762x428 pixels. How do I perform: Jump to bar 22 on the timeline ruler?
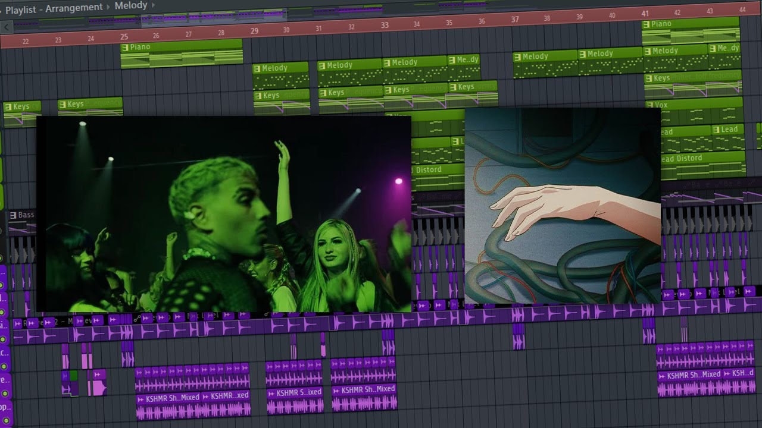(25, 41)
